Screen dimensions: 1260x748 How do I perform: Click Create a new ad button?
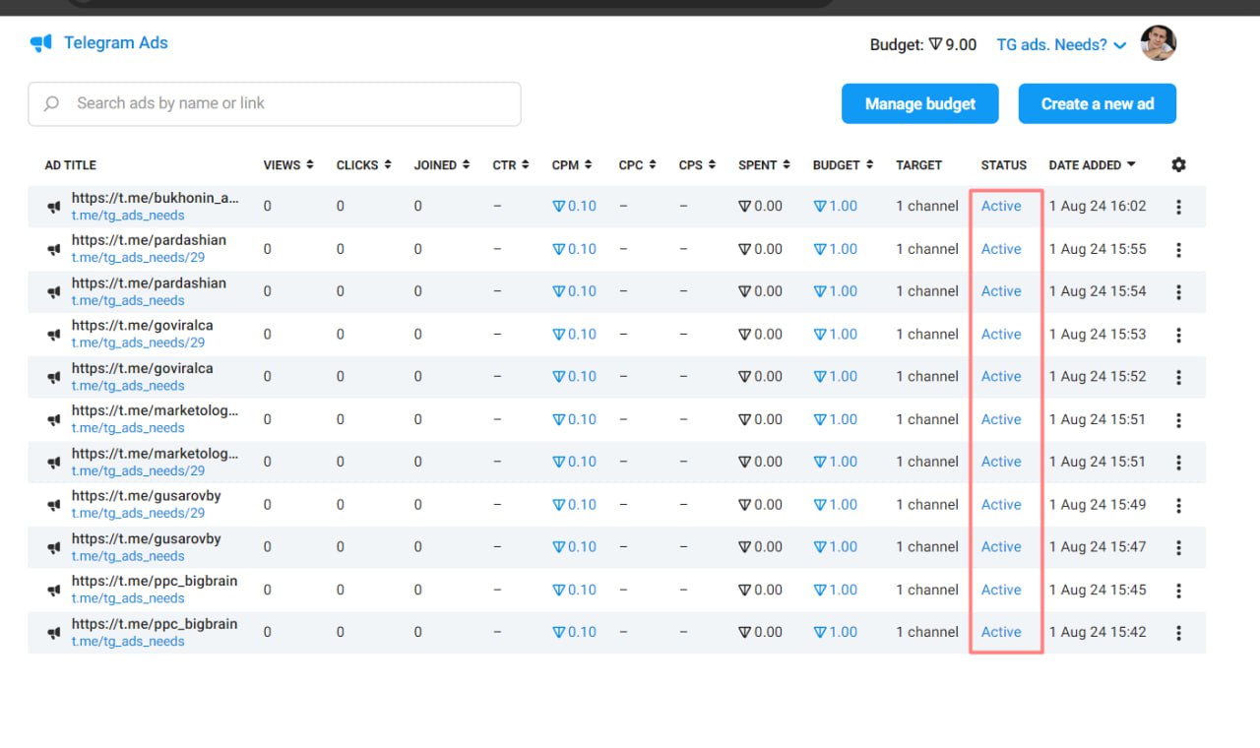pyautogui.click(x=1097, y=103)
